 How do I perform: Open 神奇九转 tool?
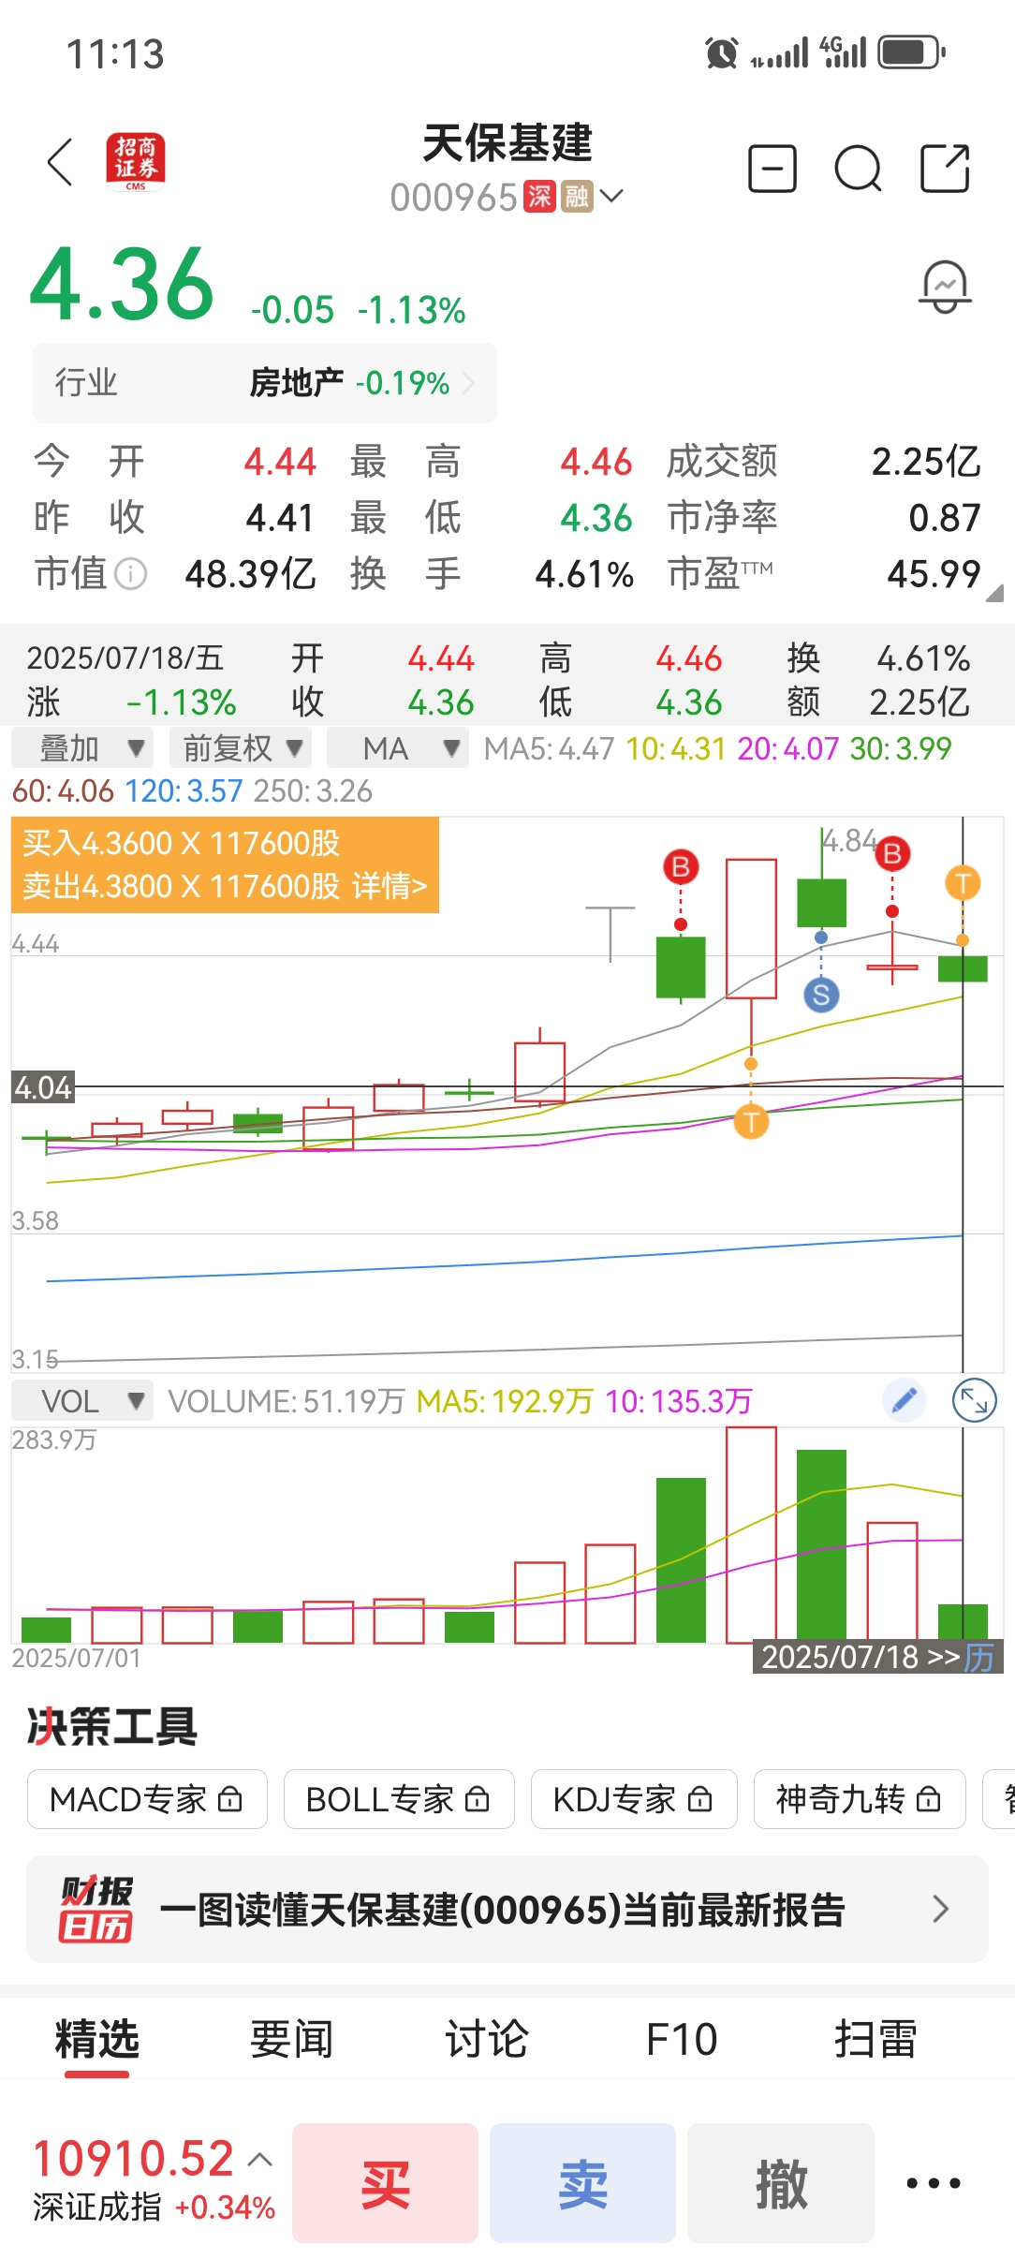pos(860,1799)
